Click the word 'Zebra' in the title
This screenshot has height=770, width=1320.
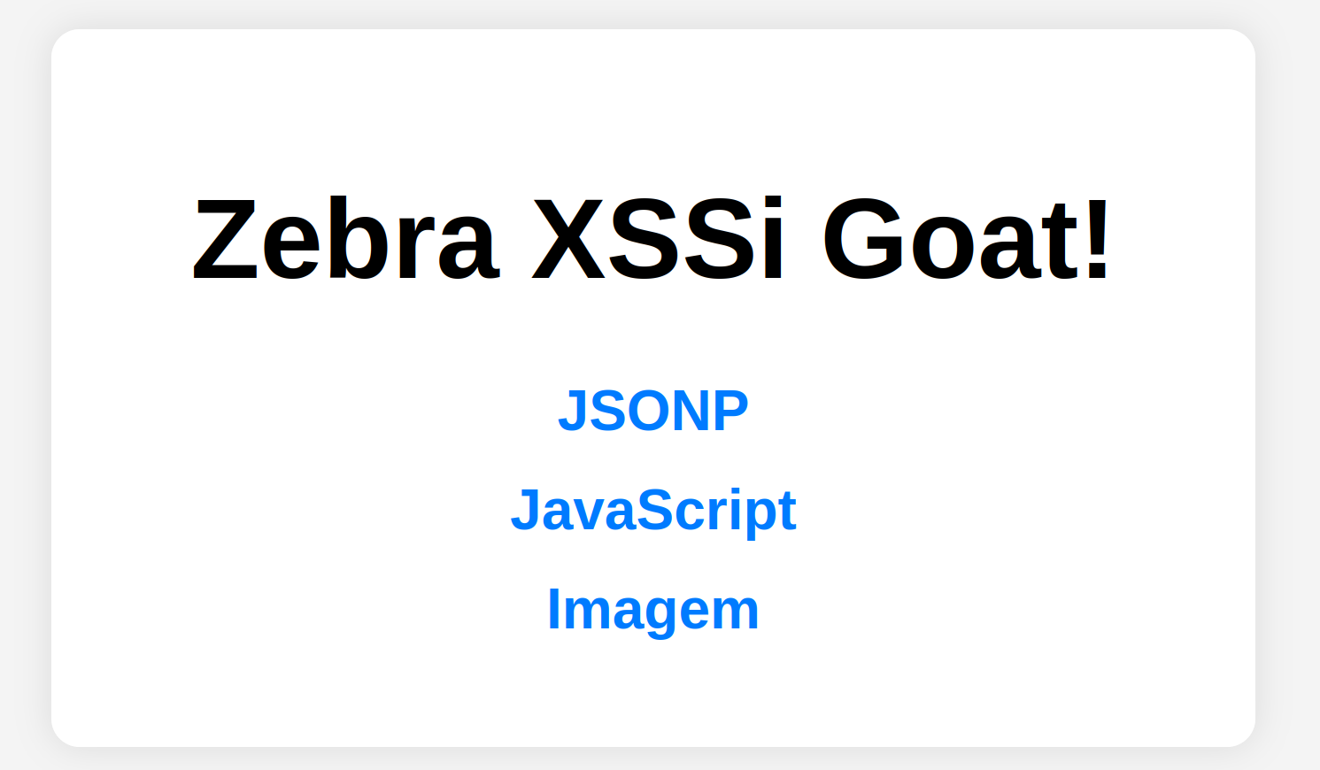pyautogui.click(x=346, y=240)
